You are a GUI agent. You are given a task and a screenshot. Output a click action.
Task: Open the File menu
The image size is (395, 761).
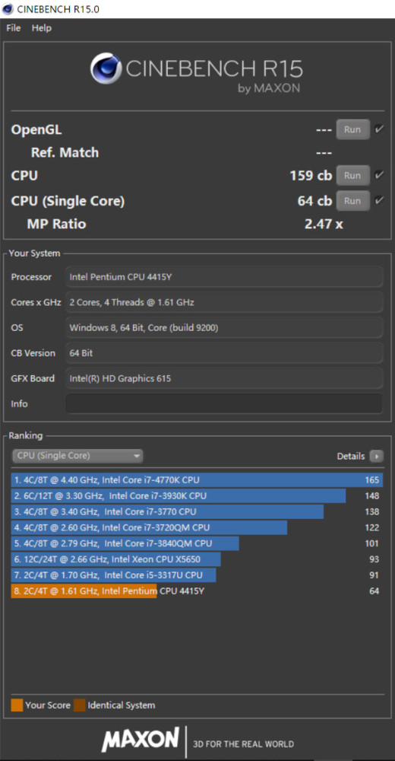[x=14, y=28]
